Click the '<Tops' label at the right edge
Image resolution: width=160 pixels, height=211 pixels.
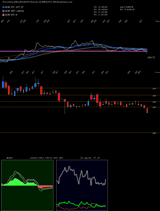[157, 21]
